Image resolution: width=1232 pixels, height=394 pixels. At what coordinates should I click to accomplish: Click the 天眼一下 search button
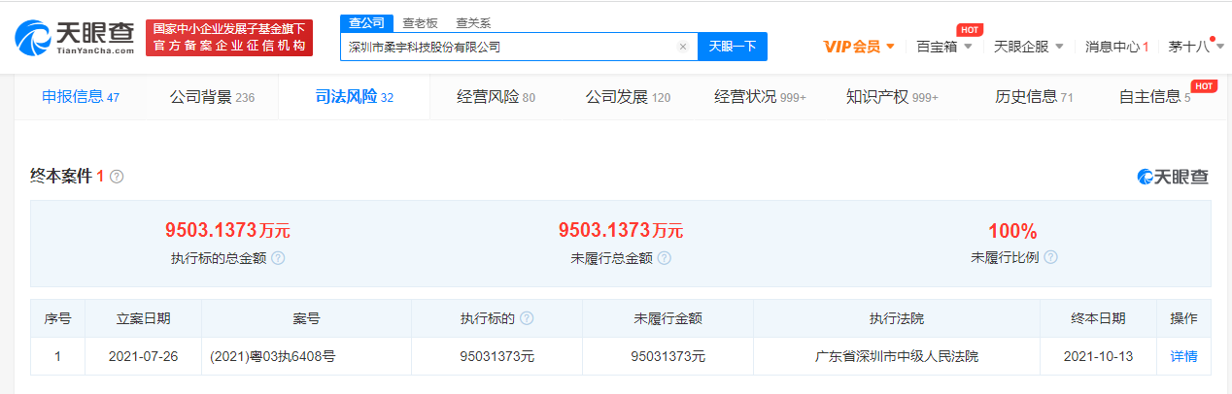[733, 47]
